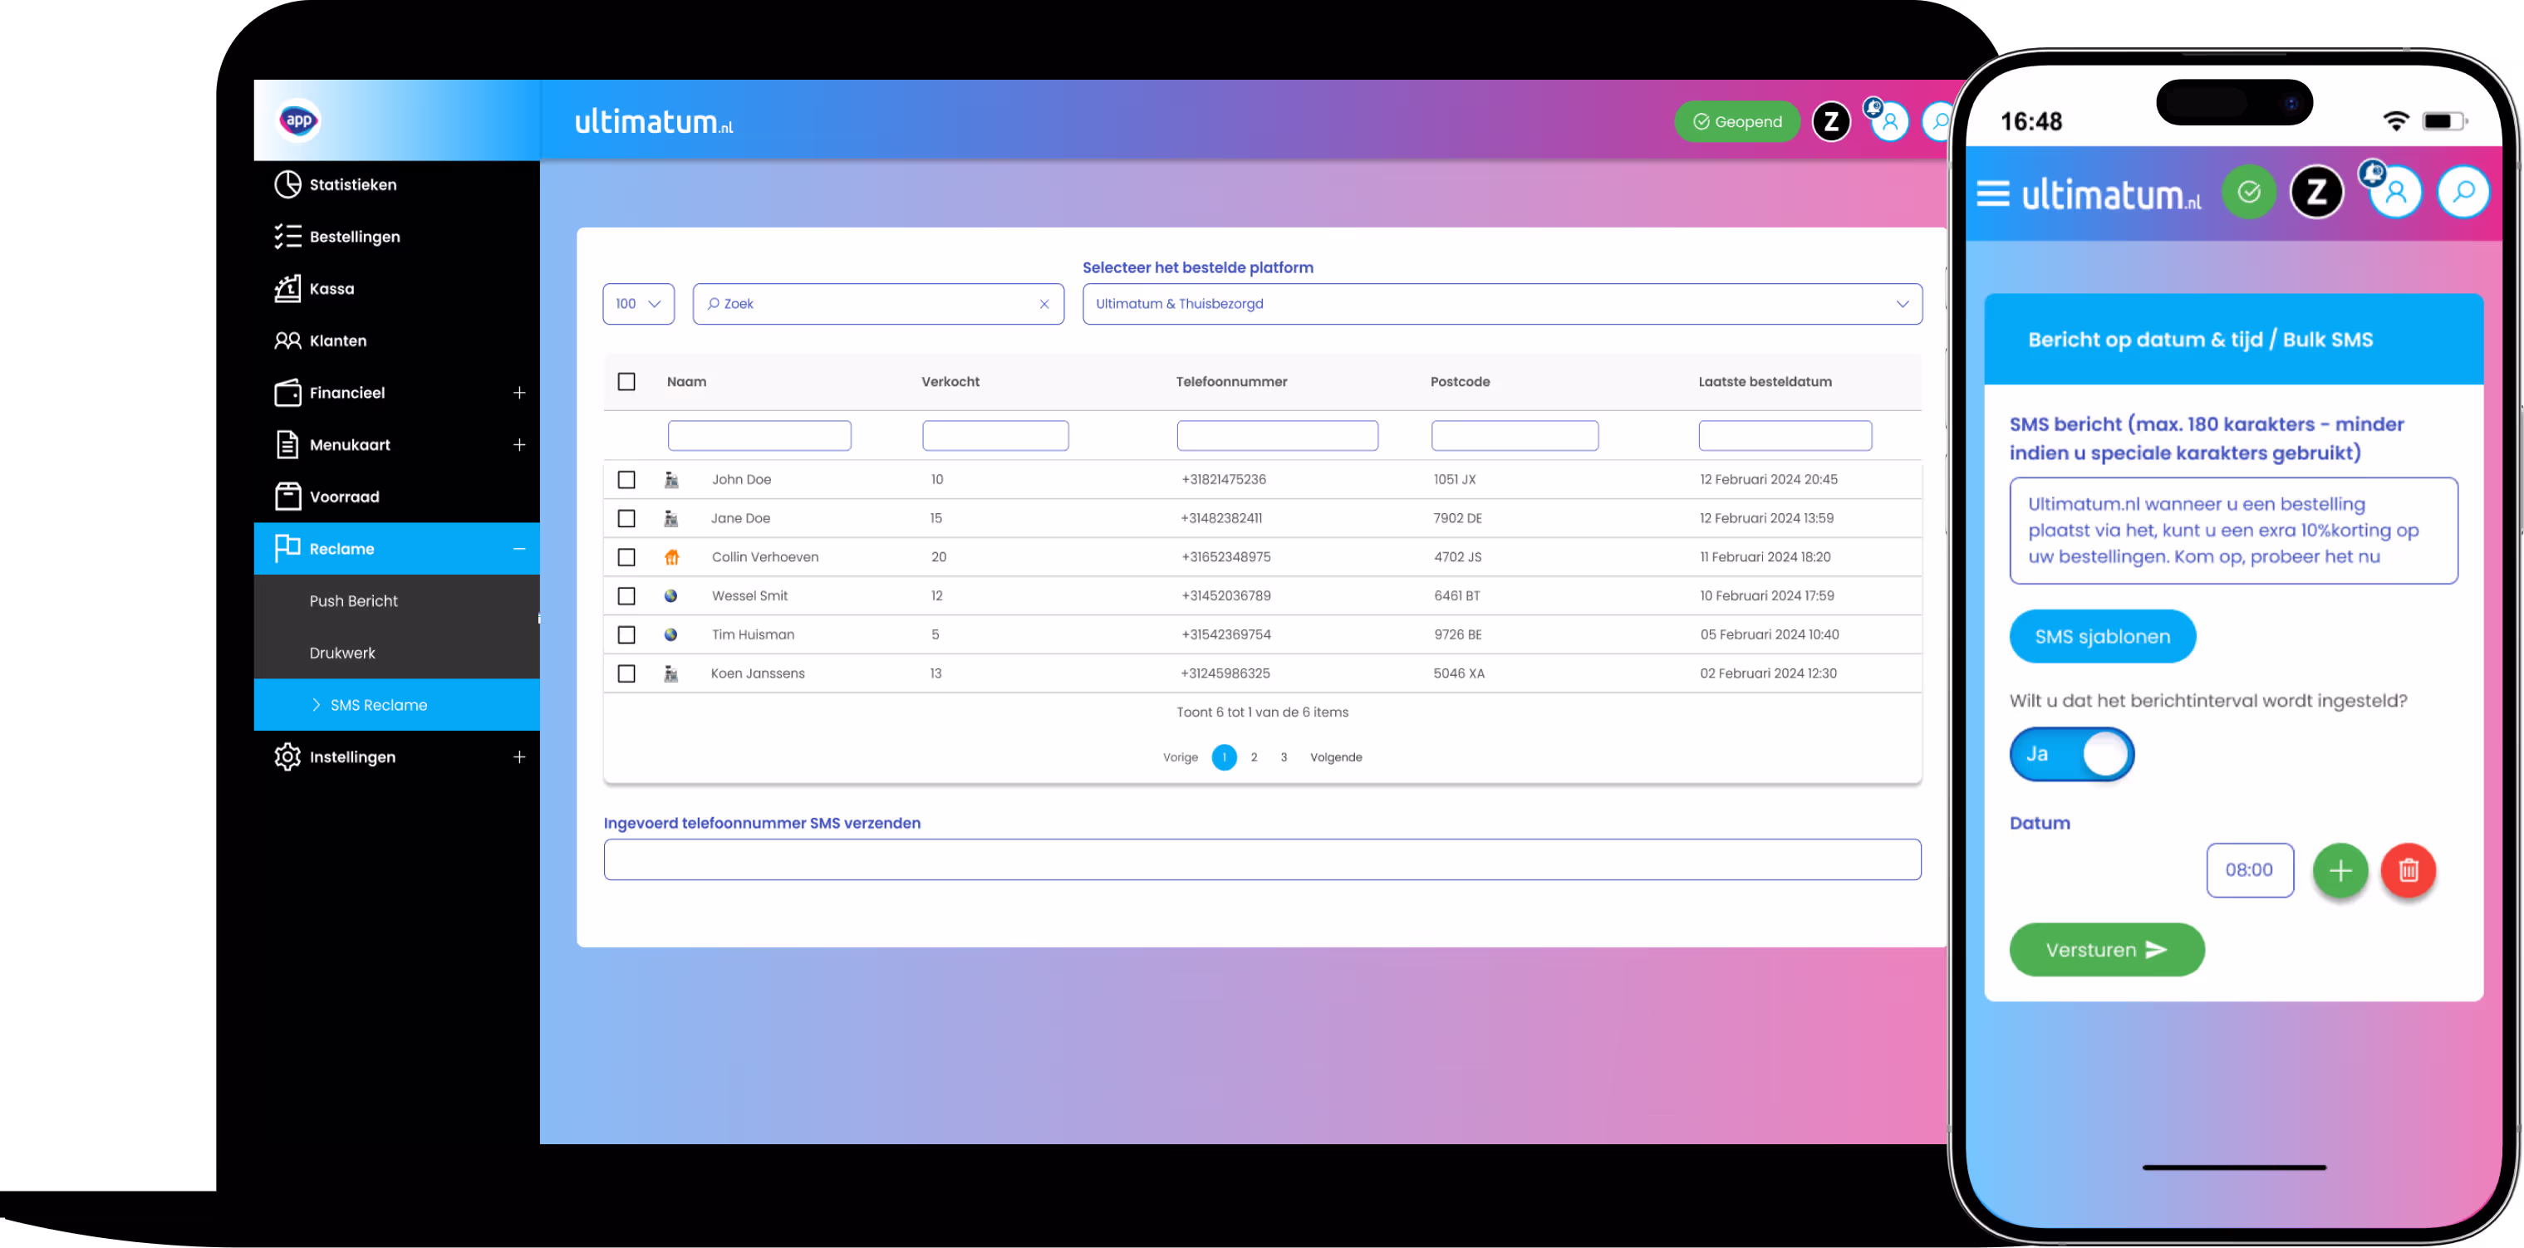The image size is (2524, 1248).
Task: Open the phone hamburger menu
Action: [x=1992, y=193]
